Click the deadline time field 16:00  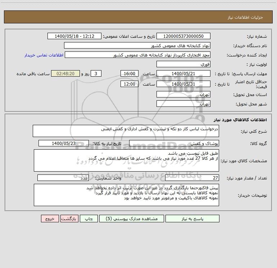click(x=130, y=74)
